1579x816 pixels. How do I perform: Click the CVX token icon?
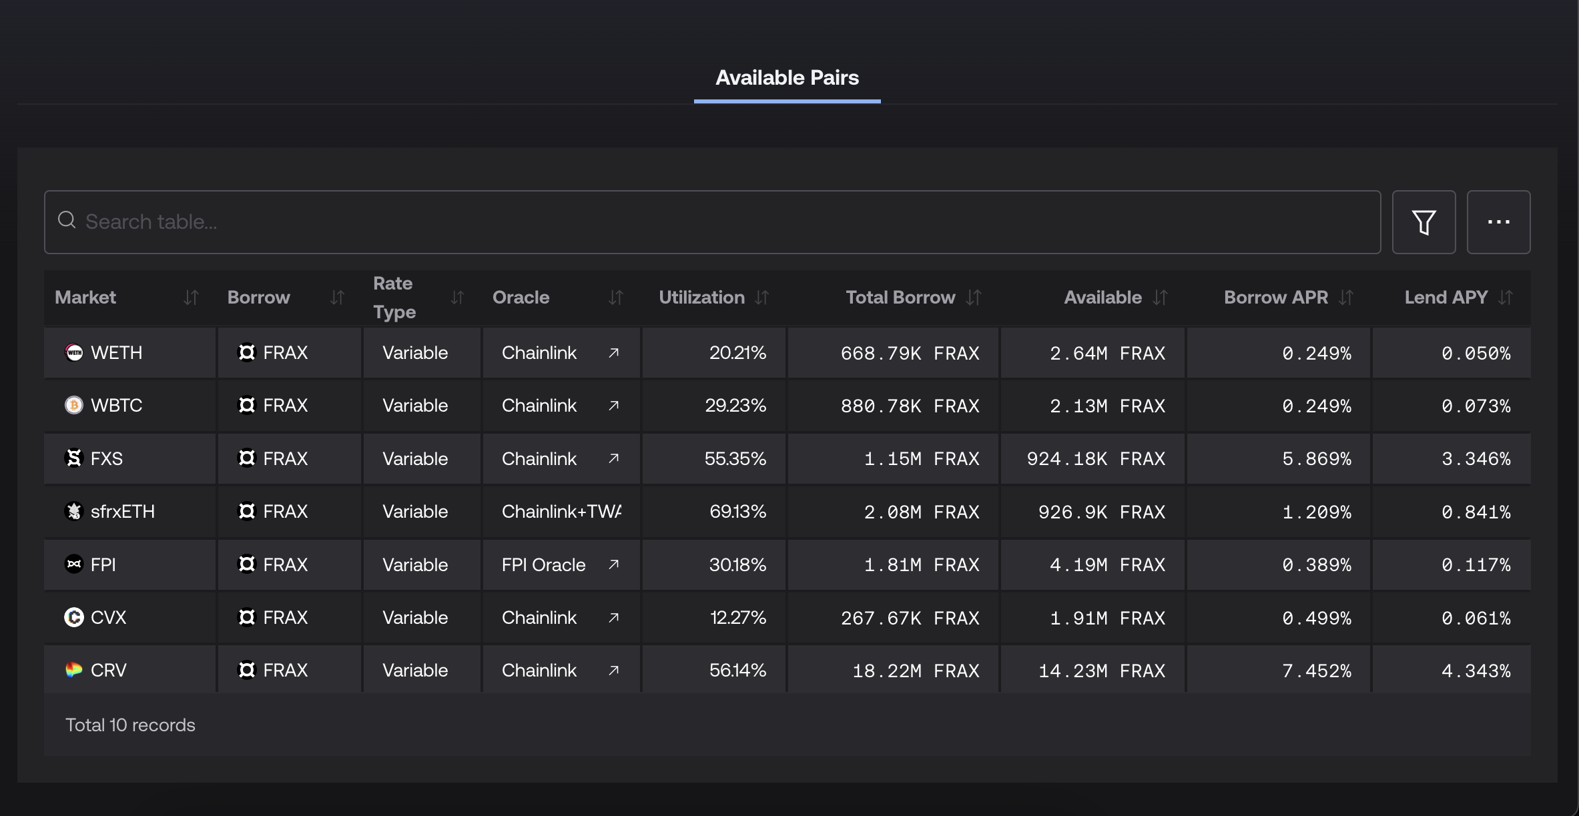74,617
